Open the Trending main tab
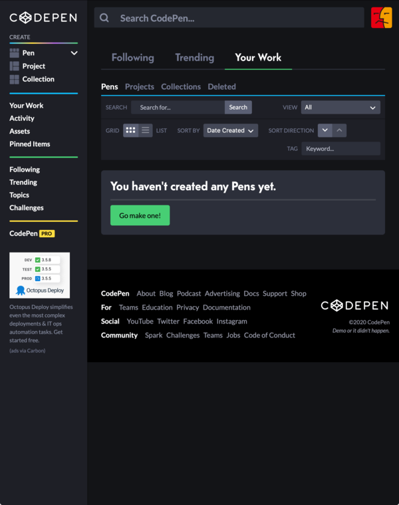The image size is (399, 505). click(x=194, y=58)
